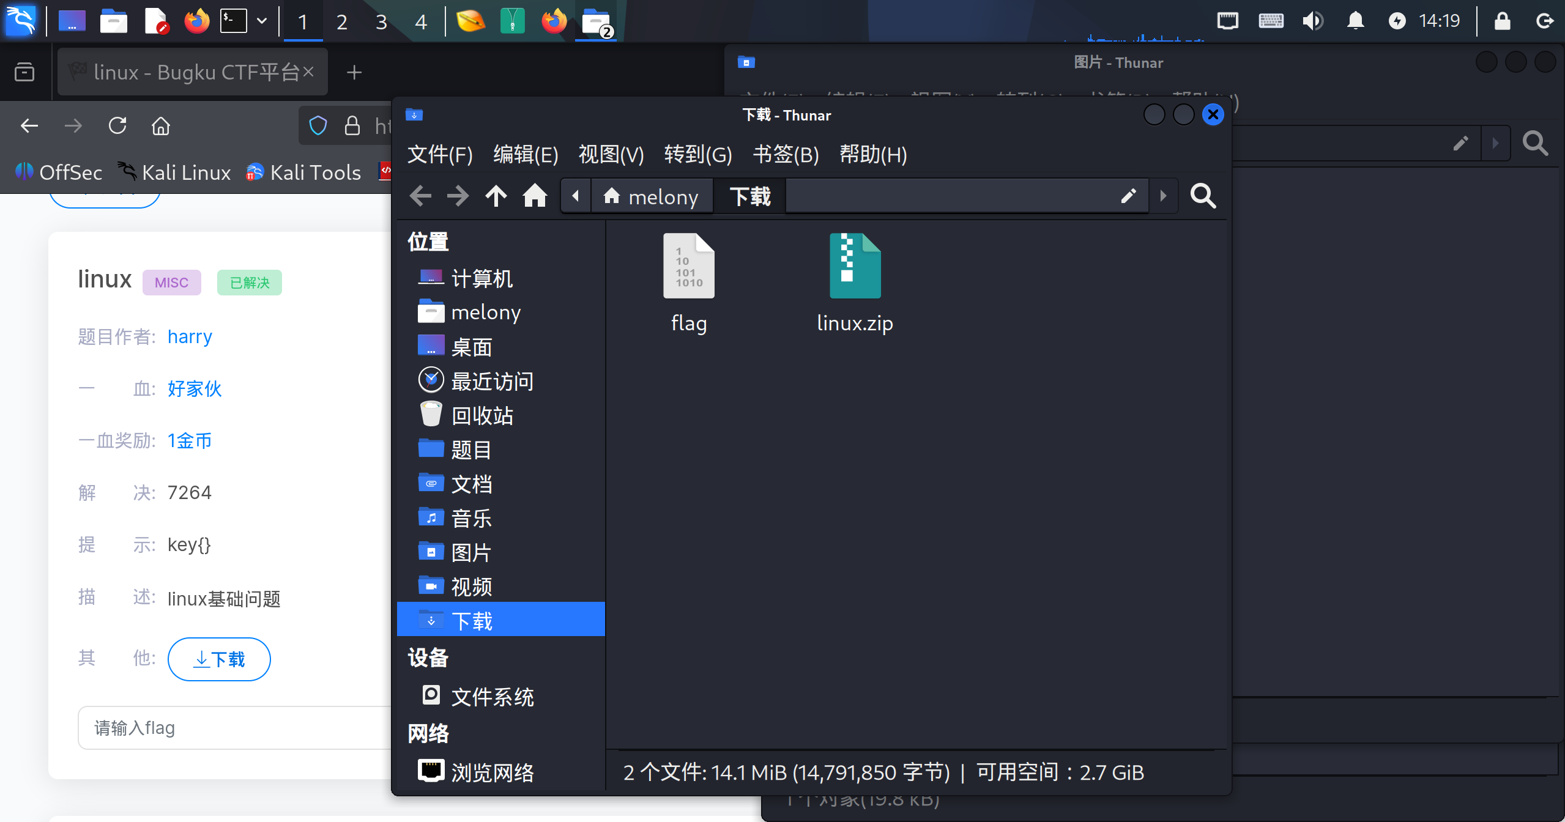Screen dimensions: 1565x822
Task: Click the melony path bar button
Action: tap(651, 196)
